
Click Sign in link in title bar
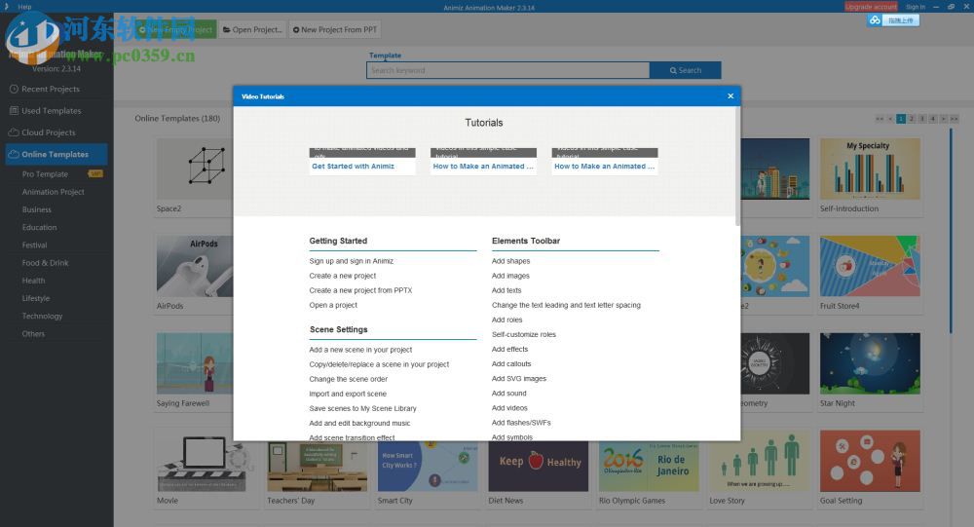[x=916, y=7]
